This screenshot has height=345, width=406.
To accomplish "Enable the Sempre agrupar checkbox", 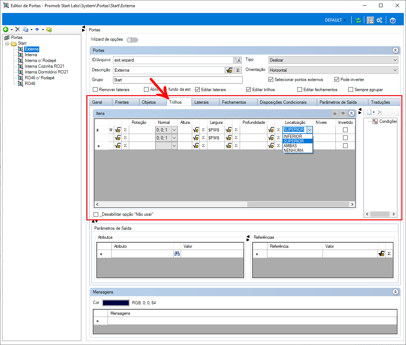I will tap(351, 90).
